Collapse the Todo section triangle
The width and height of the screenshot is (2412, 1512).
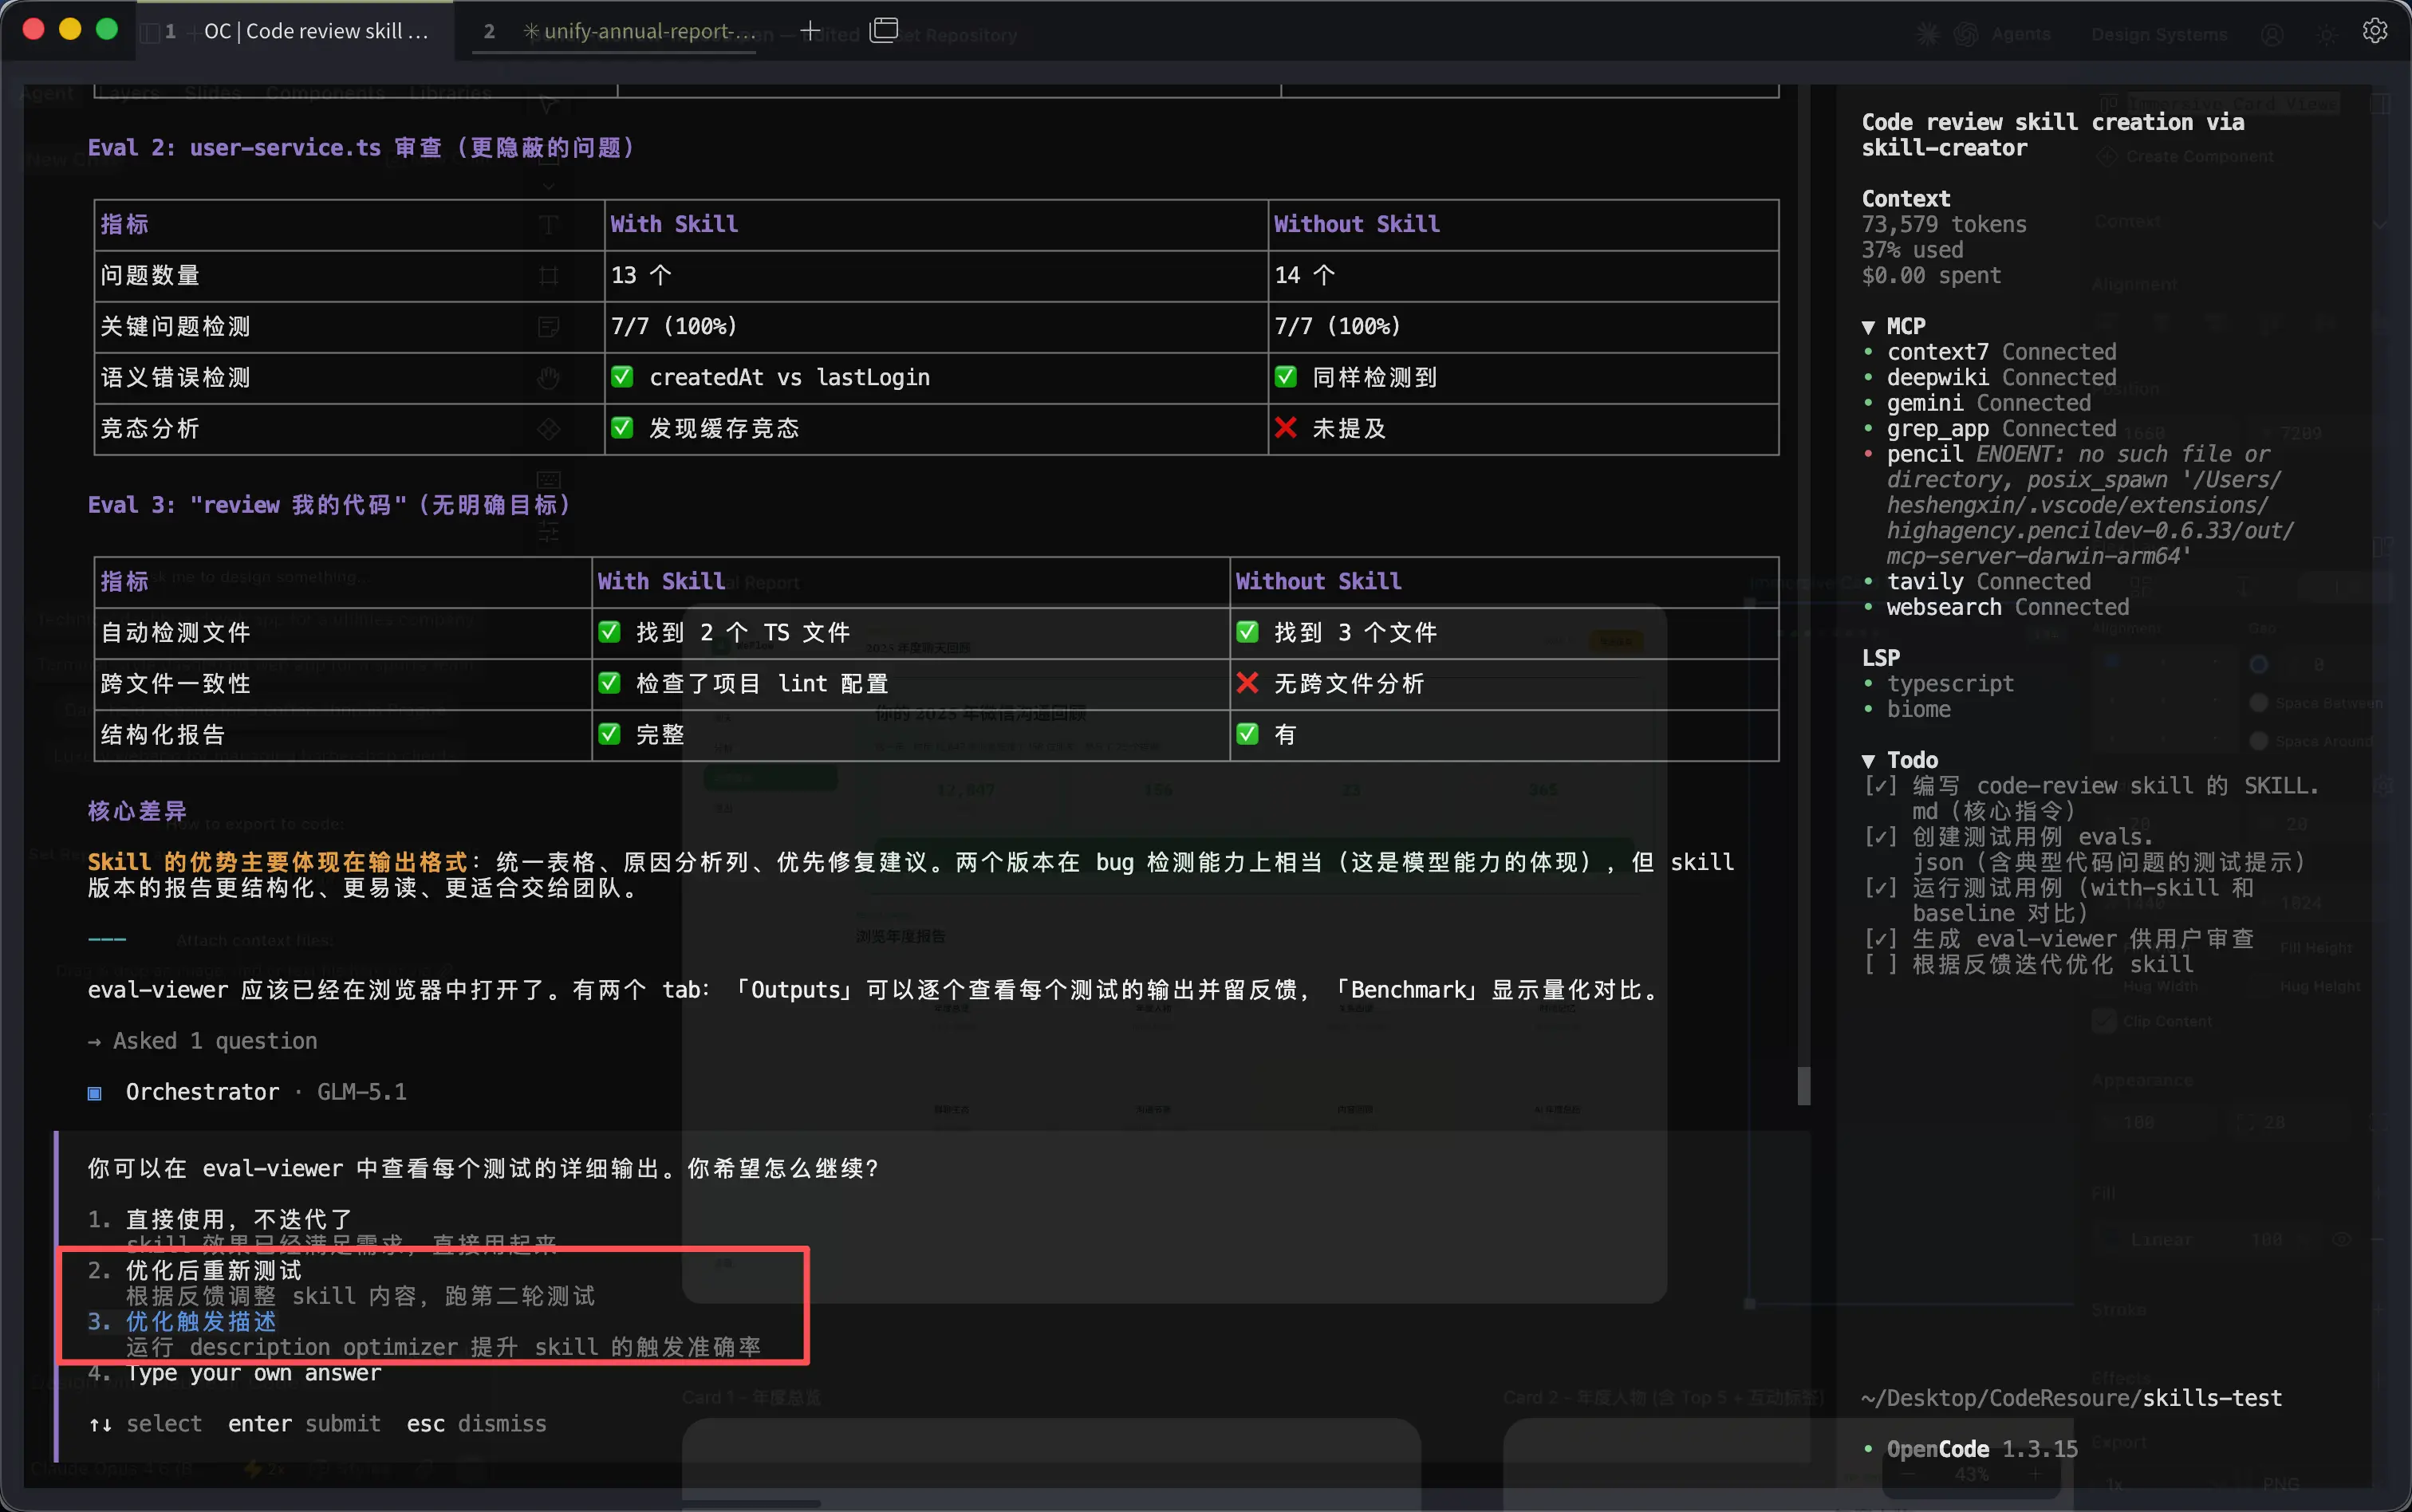(x=1868, y=761)
